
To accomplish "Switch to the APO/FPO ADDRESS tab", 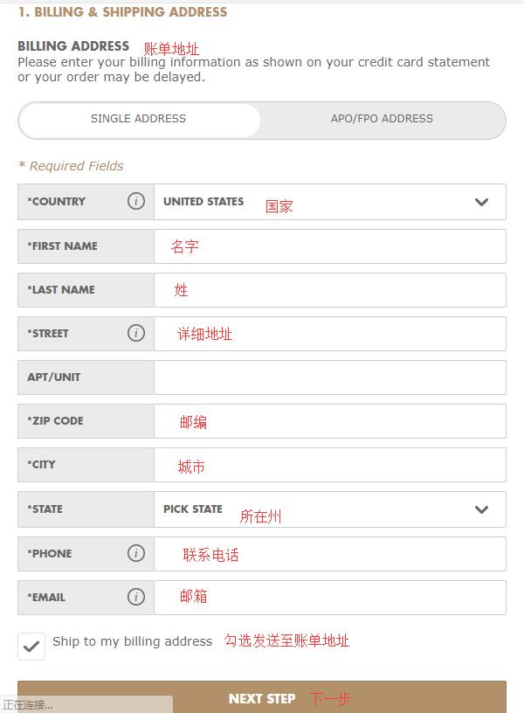I will click(382, 119).
